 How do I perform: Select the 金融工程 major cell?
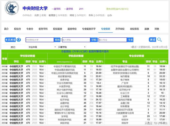(125, 103)
